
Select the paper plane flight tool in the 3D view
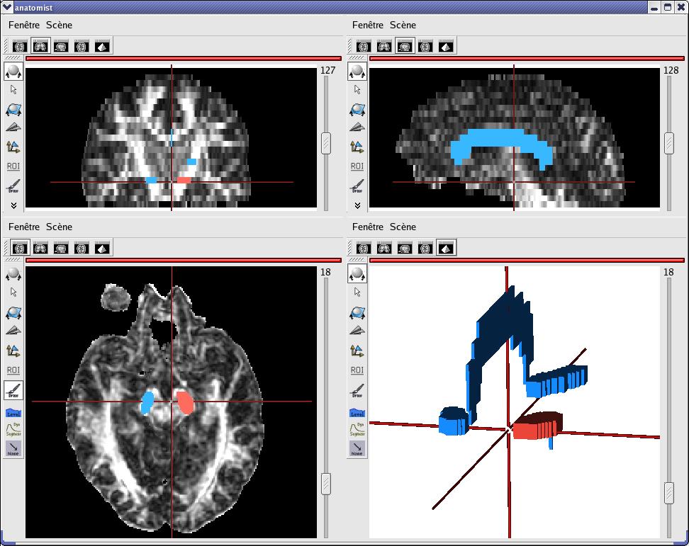click(x=357, y=330)
